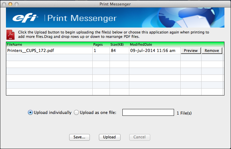Click the red PDF document icon
This screenshot has width=231, height=149.
pos(10,35)
